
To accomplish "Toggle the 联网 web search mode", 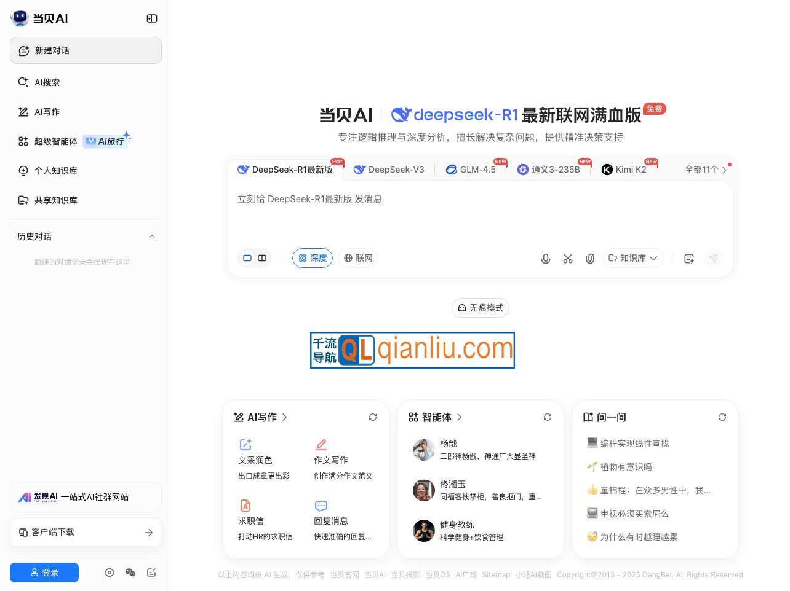I will point(358,258).
